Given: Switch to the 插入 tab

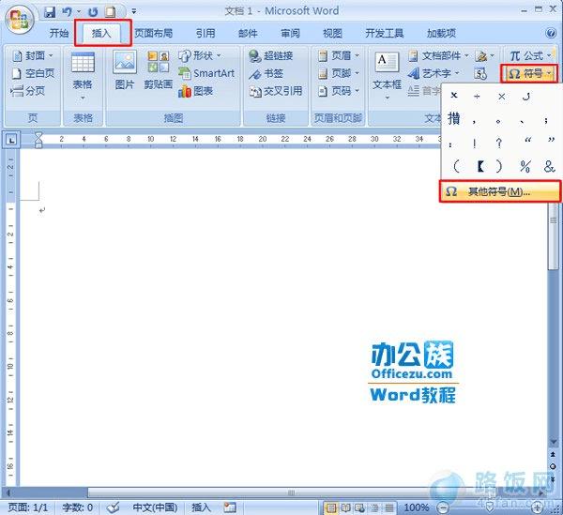Looking at the screenshot, I should click(101, 34).
